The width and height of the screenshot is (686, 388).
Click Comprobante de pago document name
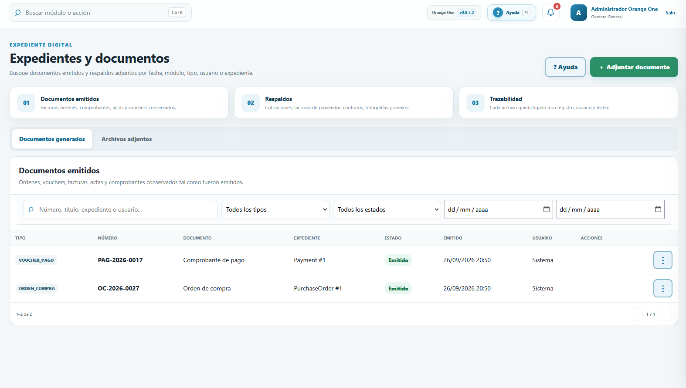(214, 260)
